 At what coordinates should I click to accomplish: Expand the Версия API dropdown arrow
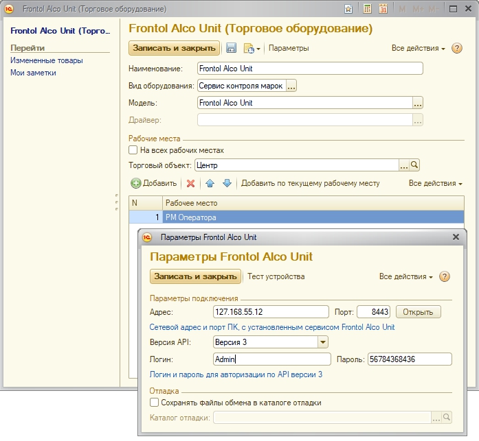(322, 342)
